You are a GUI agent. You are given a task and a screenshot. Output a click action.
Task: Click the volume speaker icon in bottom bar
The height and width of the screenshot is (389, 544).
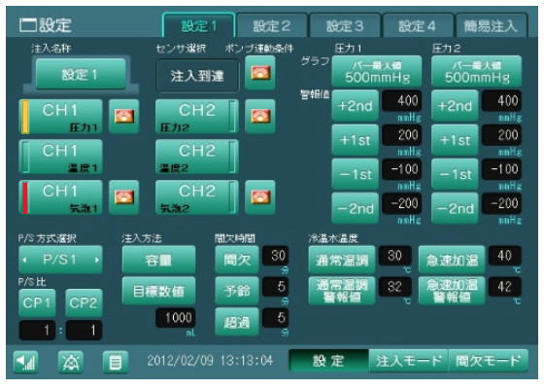(25, 362)
